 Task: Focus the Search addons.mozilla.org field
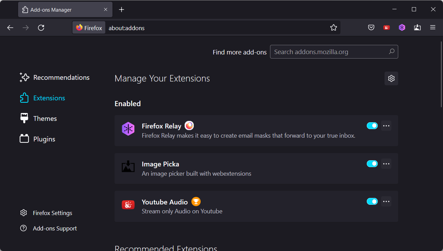pos(330,52)
